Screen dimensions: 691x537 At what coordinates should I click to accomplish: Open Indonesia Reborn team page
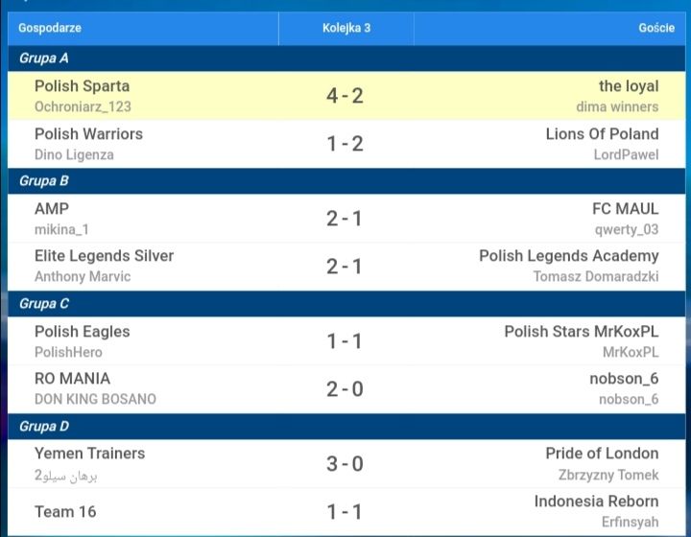[596, 502]
